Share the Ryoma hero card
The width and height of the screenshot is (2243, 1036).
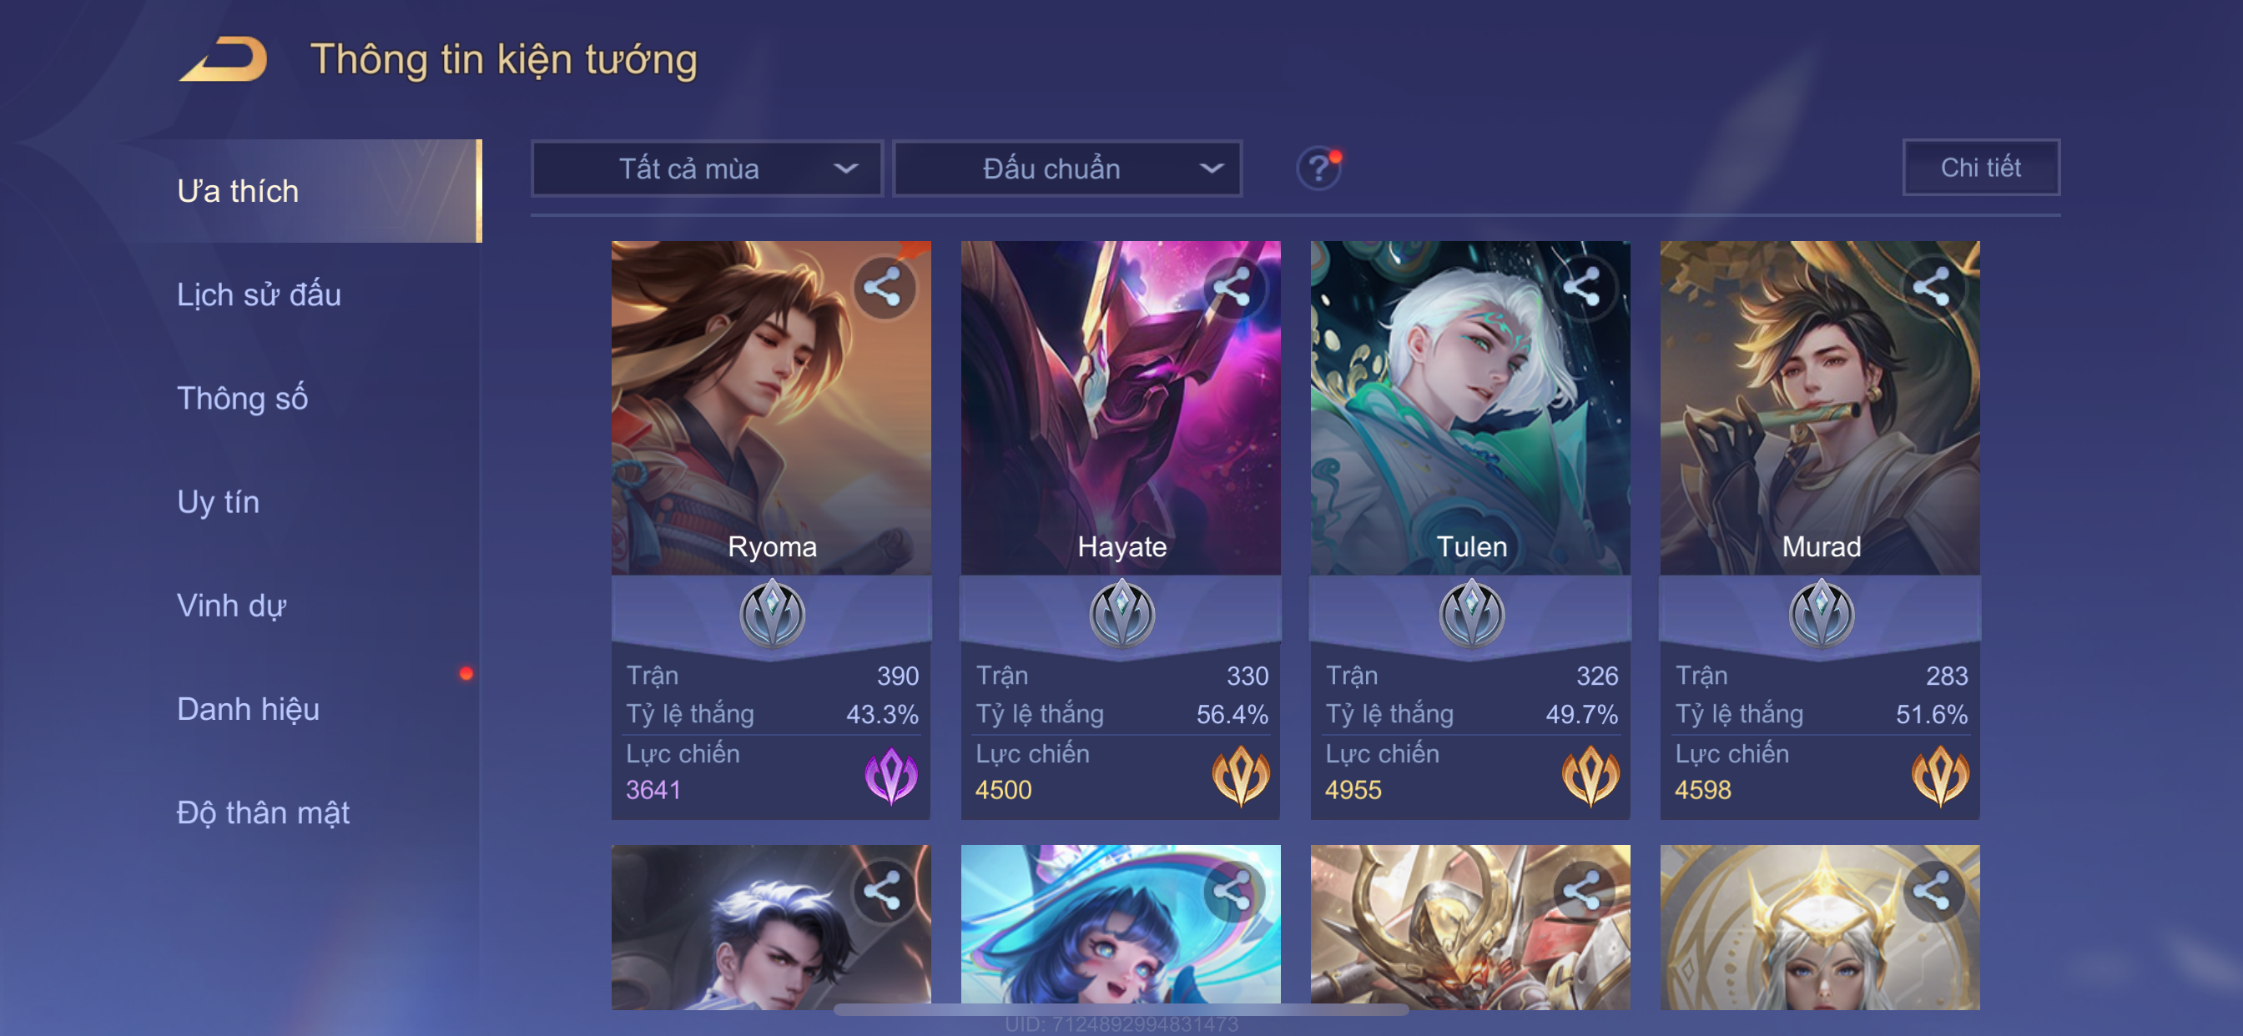(883, 286)
